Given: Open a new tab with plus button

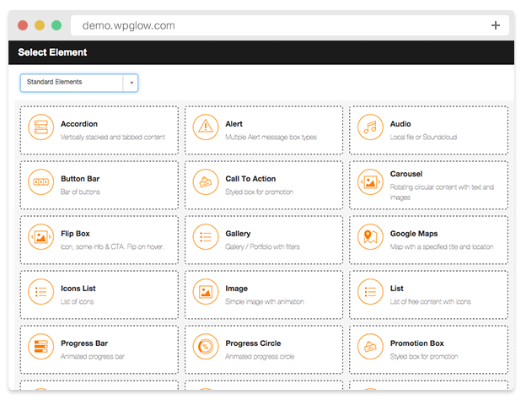Looking at the screenshot, I should pyautogui.click(x=495, y=25).
